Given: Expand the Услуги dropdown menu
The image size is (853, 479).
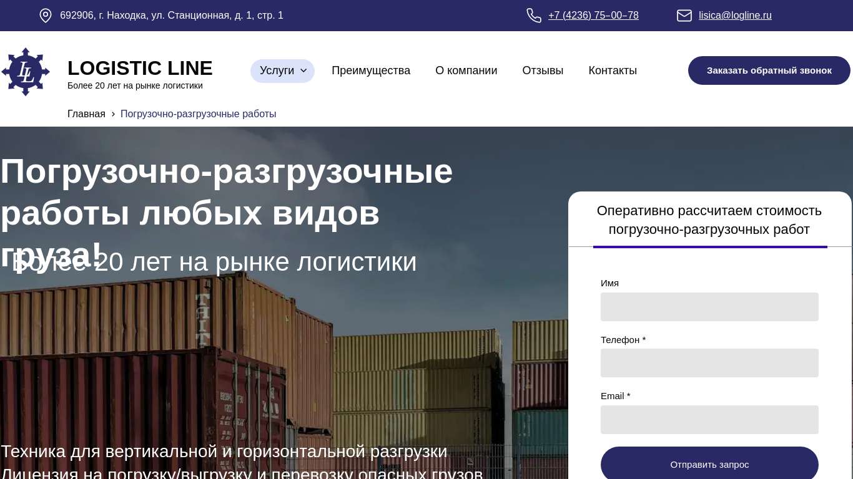Looking at the screenshot, I should 282,71.
